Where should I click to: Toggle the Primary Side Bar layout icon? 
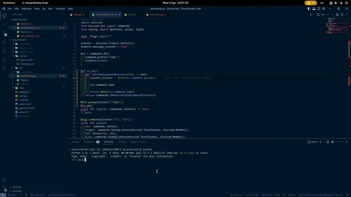point(309,9)
